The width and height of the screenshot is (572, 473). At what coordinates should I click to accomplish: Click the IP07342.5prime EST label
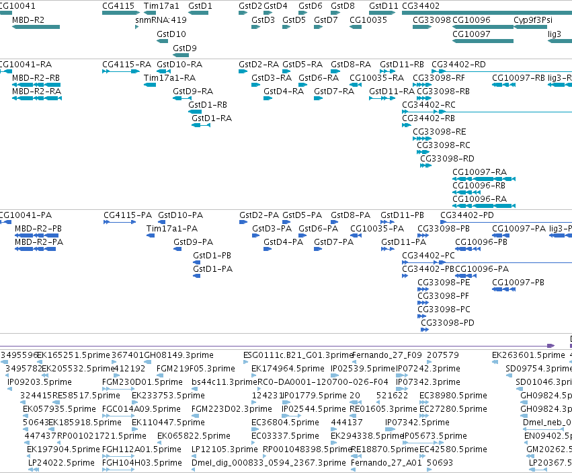pos(417,423)
